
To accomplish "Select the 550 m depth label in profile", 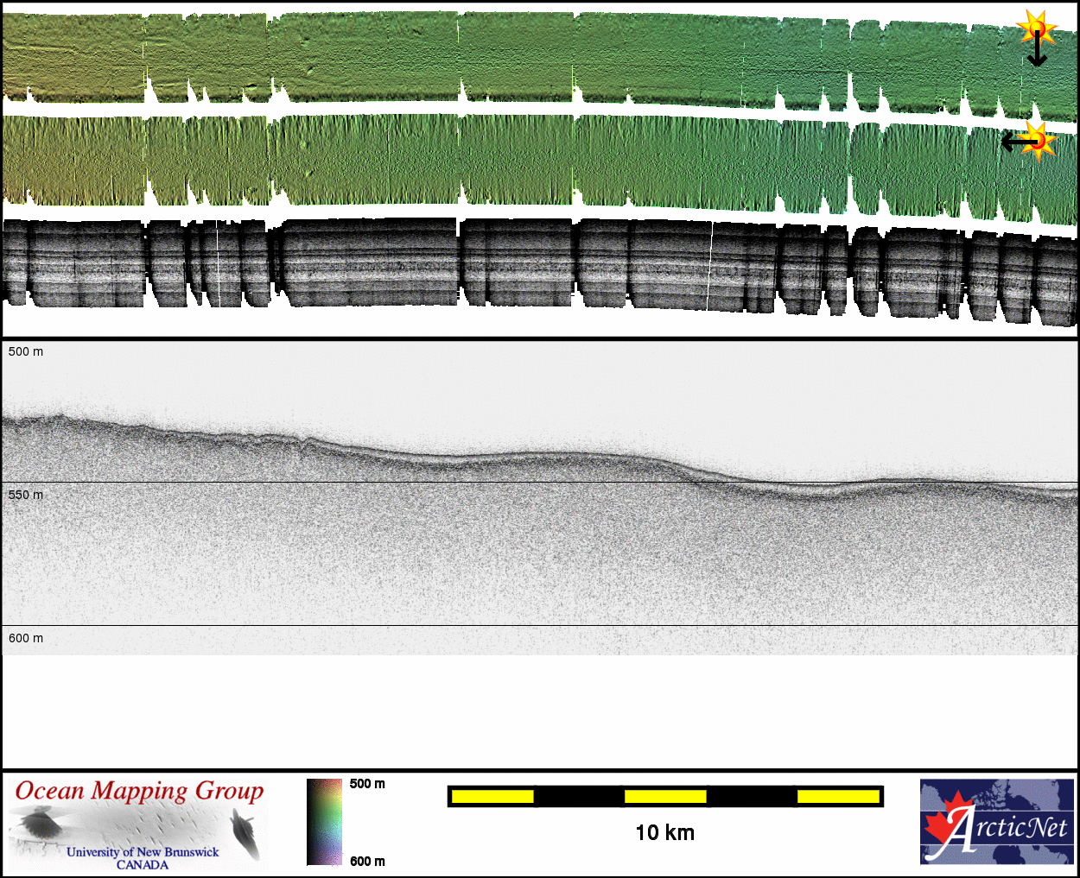I will (x=26, y=495).
